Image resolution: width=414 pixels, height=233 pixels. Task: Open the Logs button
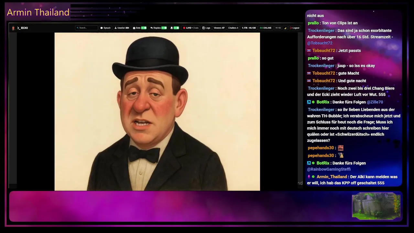tap(206, 28)
